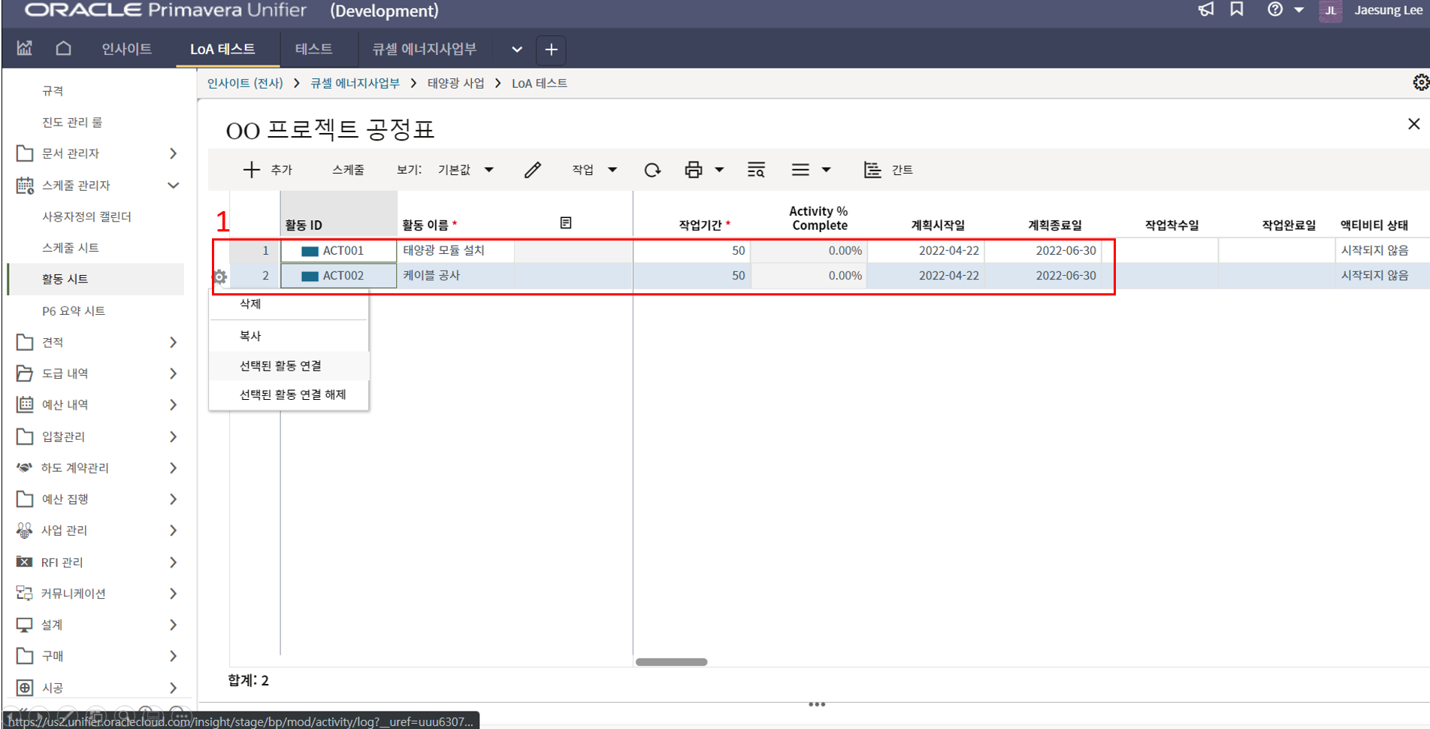Viewport: 1430px width, 729px height.
Task: Expand the tab overflow chevron
Action: point(517,50)
